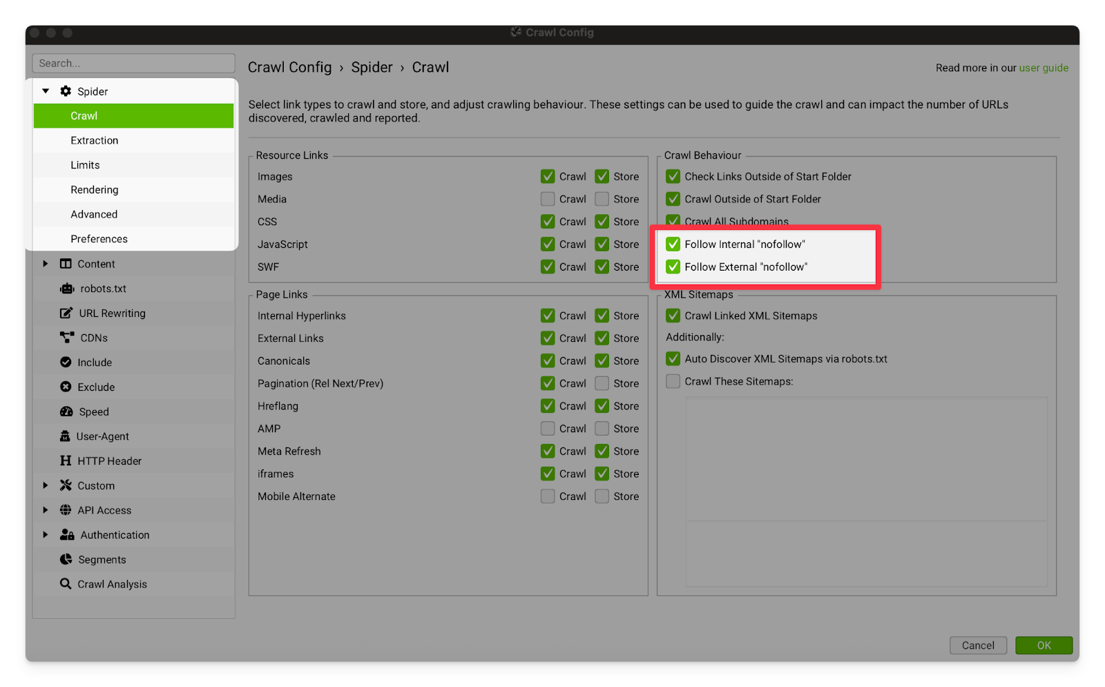Open the Extraction settings page
Screen dimensions: 1105x687
click(95, 140)
